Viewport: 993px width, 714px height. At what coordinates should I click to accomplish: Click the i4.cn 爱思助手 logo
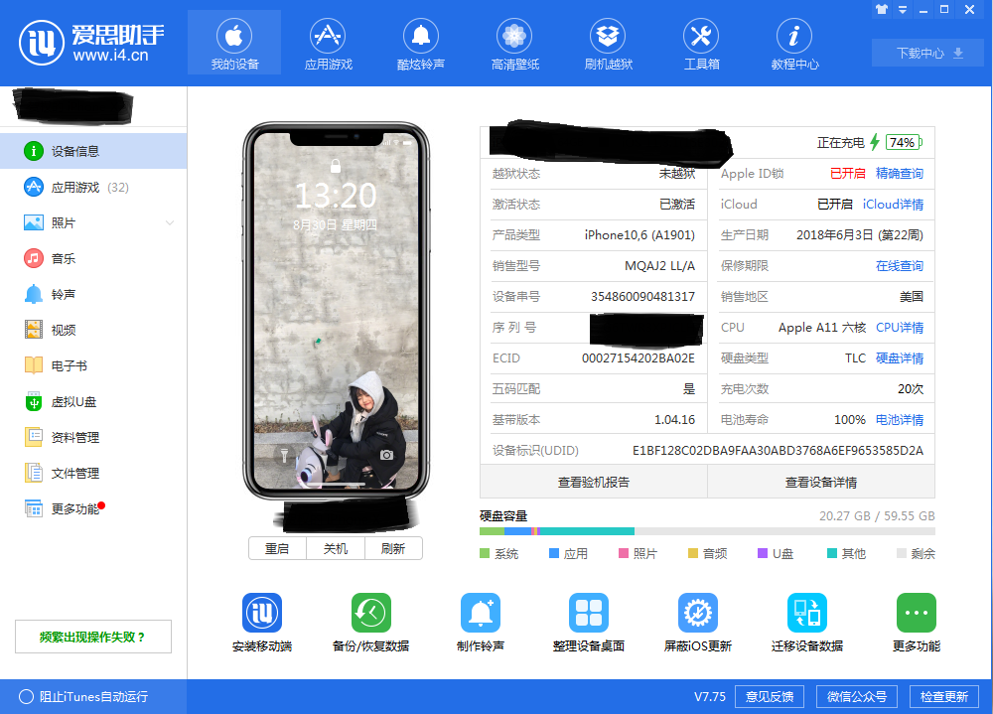(91, 43)
